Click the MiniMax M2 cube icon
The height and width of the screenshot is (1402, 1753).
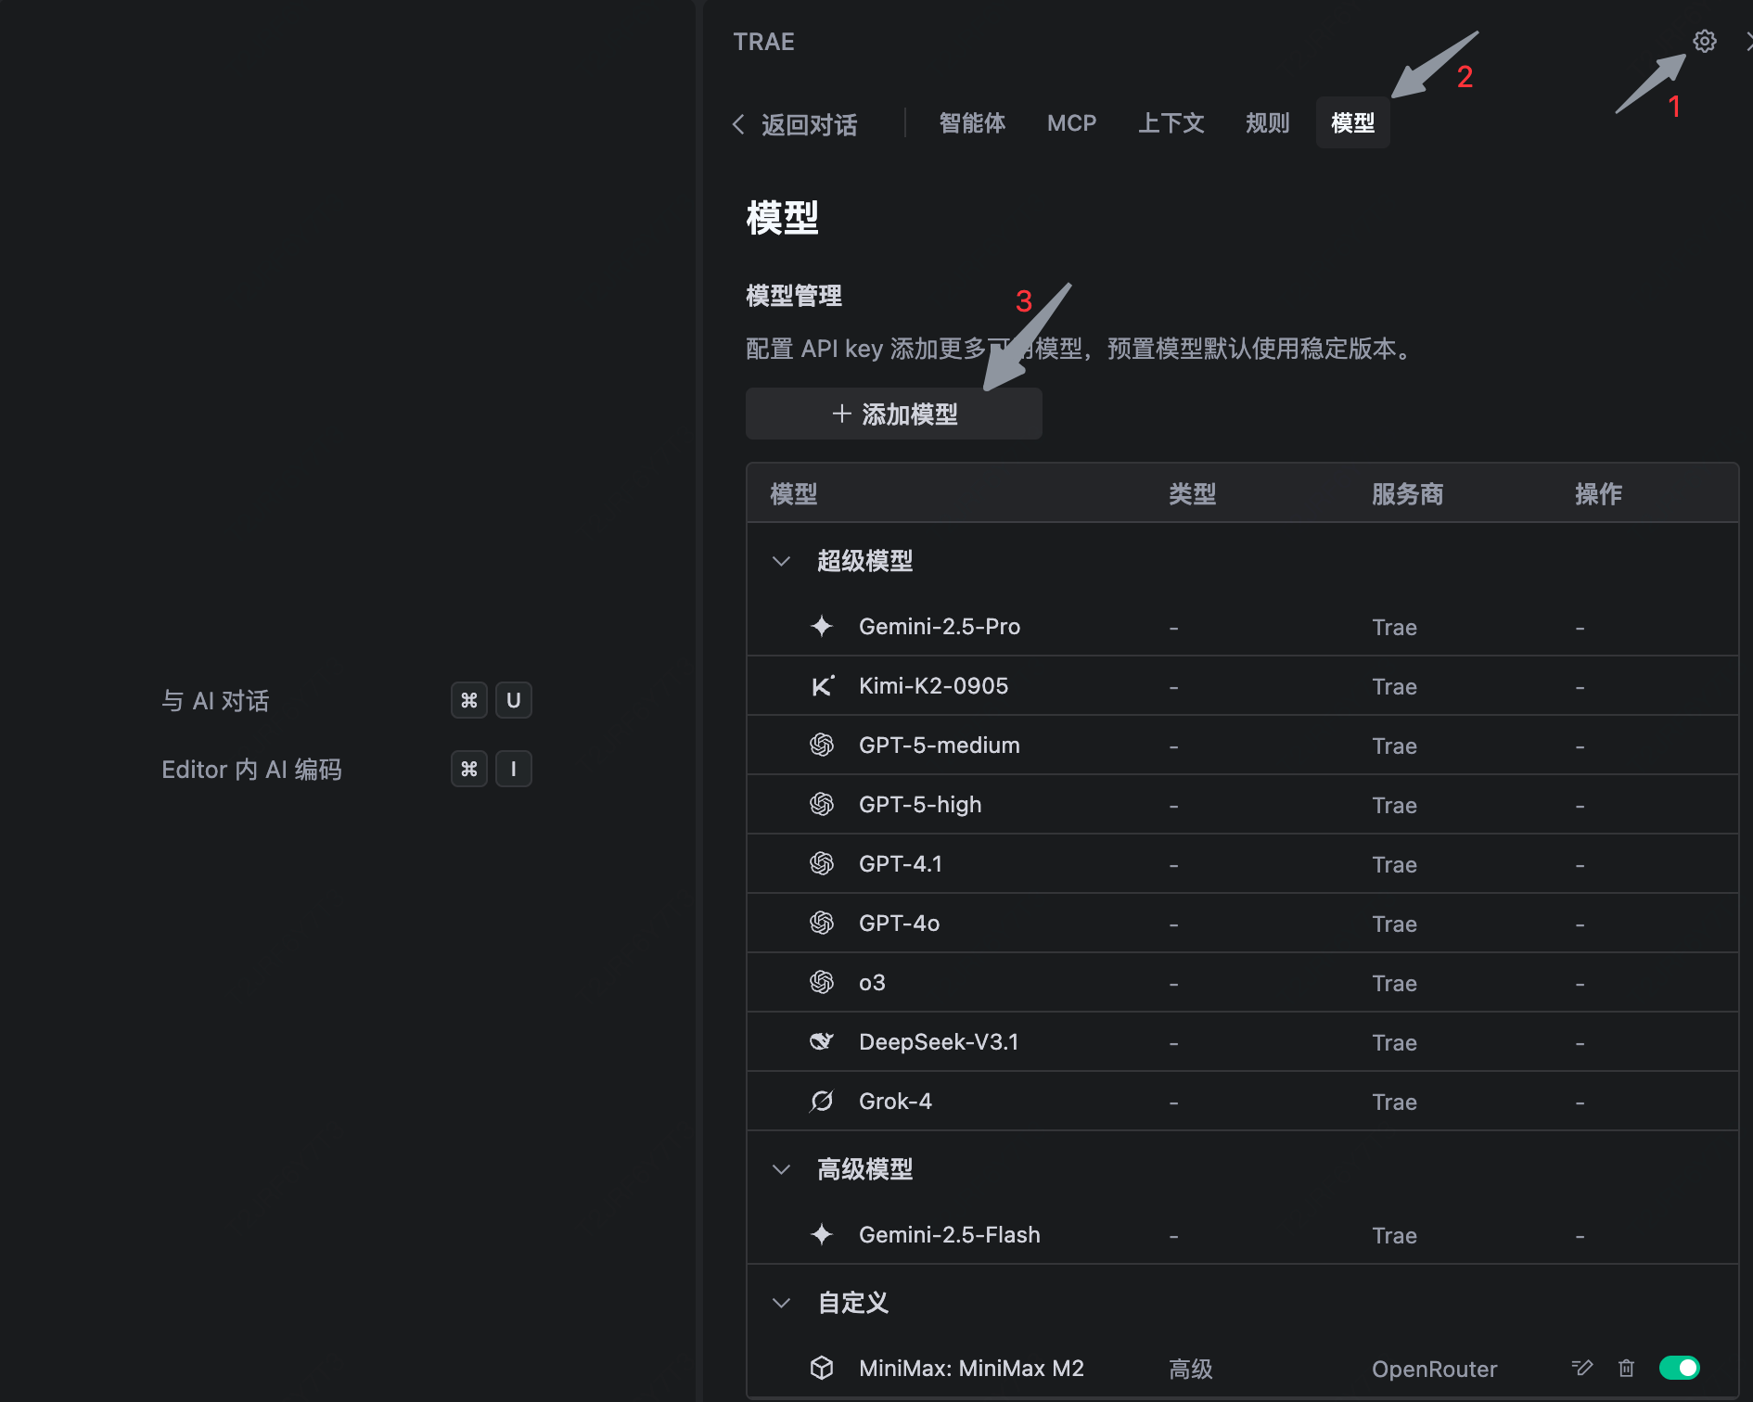pyautogui.click(x=822, y=1368)
